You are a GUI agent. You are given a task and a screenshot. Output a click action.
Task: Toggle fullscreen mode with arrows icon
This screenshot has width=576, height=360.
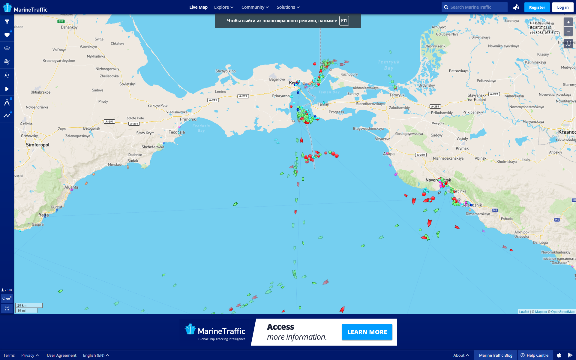coord(7,308)
